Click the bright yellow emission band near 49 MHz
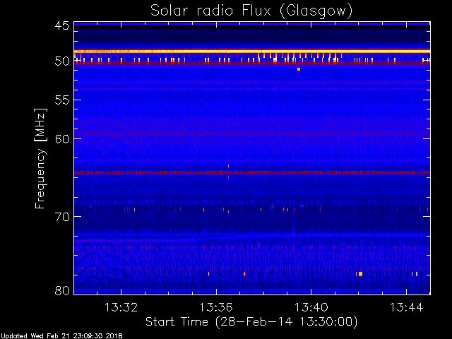 [252, 52]
